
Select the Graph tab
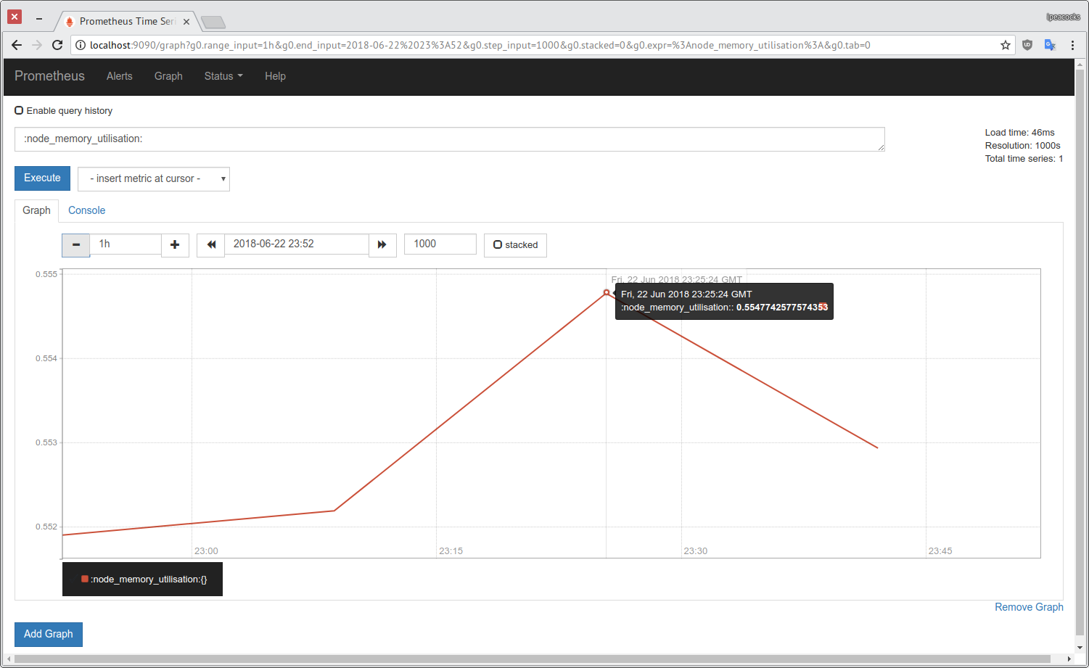tap(36, 210)
